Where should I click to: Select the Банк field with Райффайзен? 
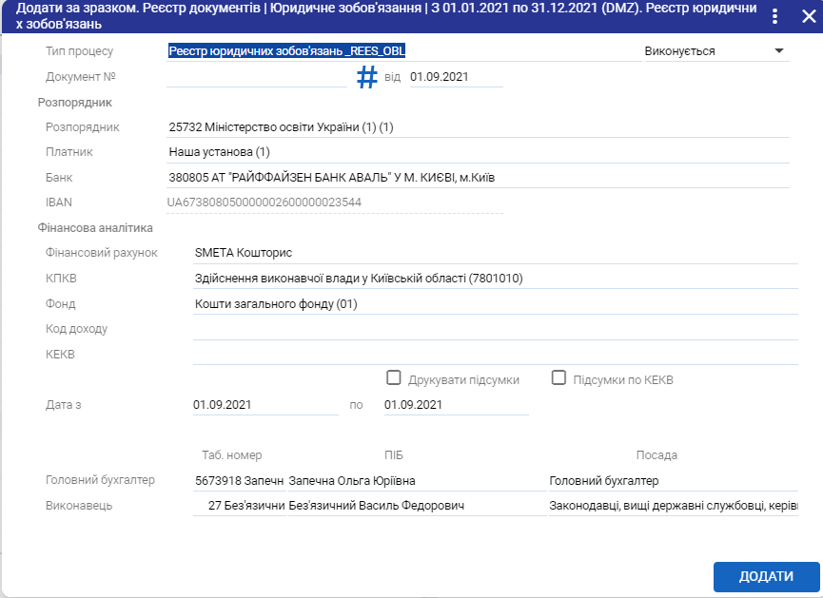point(476,178)
